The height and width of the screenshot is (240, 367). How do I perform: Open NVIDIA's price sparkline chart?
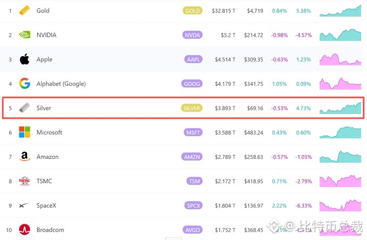[x=341, y=35]
